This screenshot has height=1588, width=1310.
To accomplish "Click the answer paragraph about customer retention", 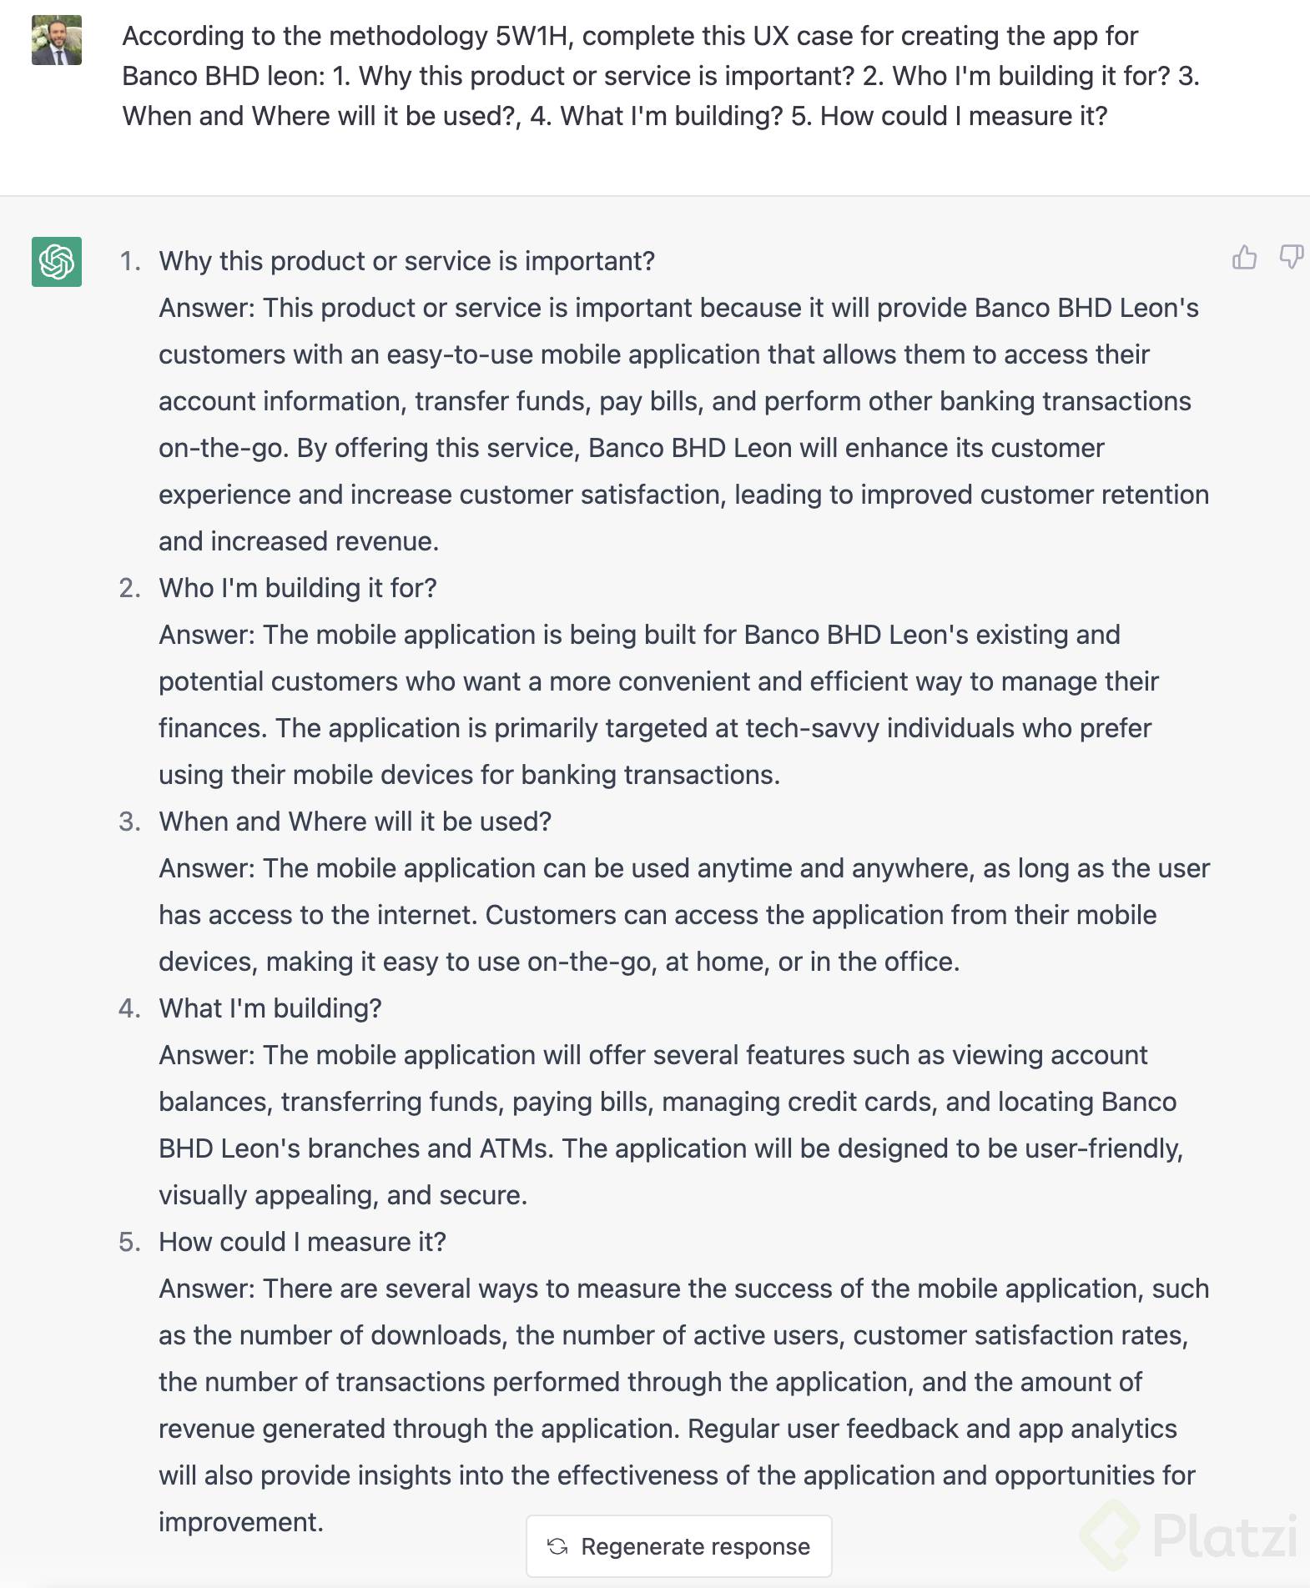I will point(683,425).
